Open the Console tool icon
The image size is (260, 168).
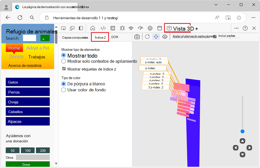pyautogui.click(x=113, y=28)
